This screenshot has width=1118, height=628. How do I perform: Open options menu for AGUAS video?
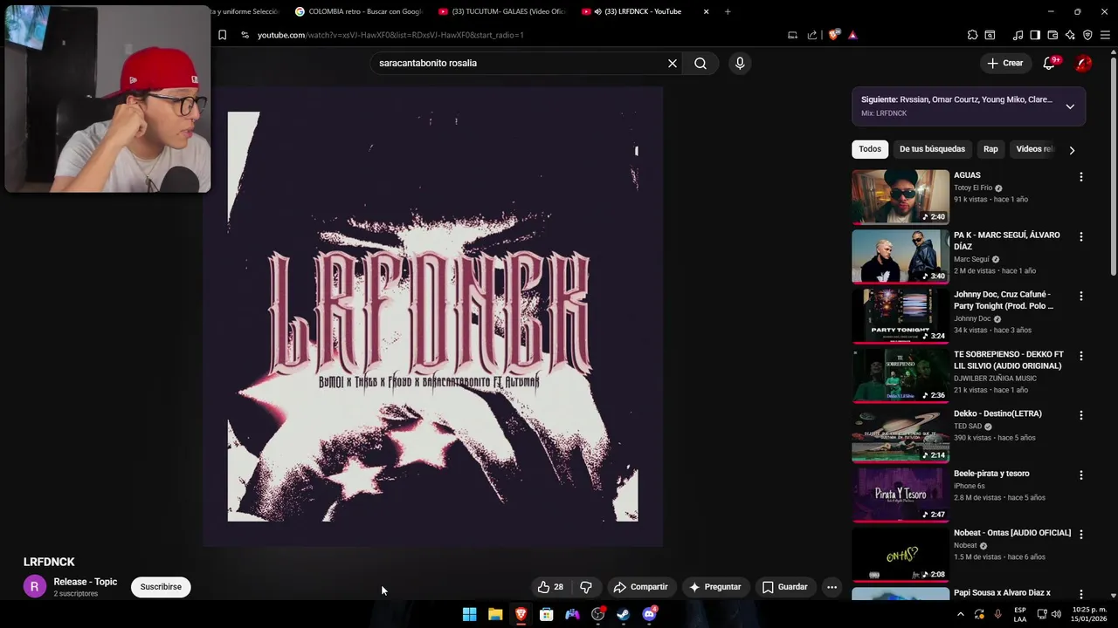click(1080, 177)
